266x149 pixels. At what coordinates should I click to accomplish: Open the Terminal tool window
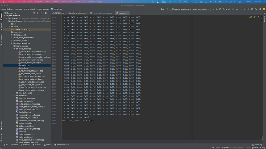tap(37, 145)
